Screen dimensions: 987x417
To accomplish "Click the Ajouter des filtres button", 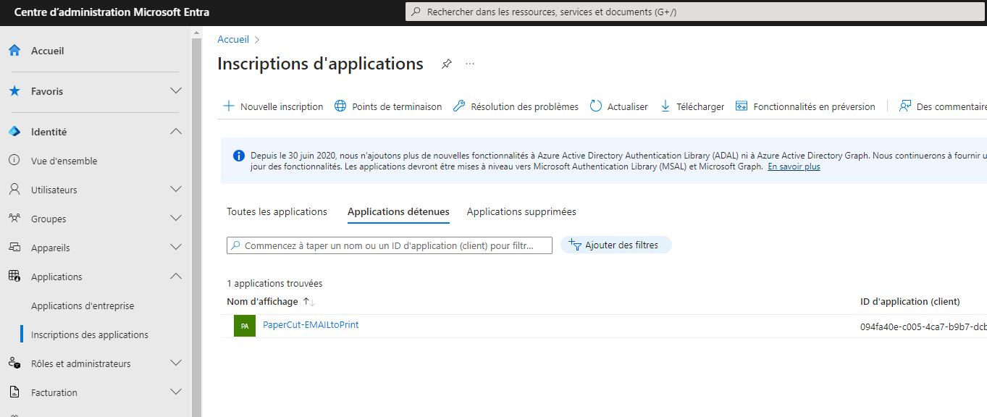I will (616, 245).
